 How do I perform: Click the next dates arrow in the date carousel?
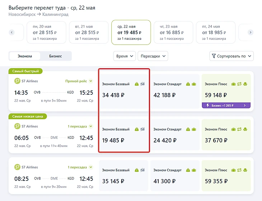coord(251,32)
